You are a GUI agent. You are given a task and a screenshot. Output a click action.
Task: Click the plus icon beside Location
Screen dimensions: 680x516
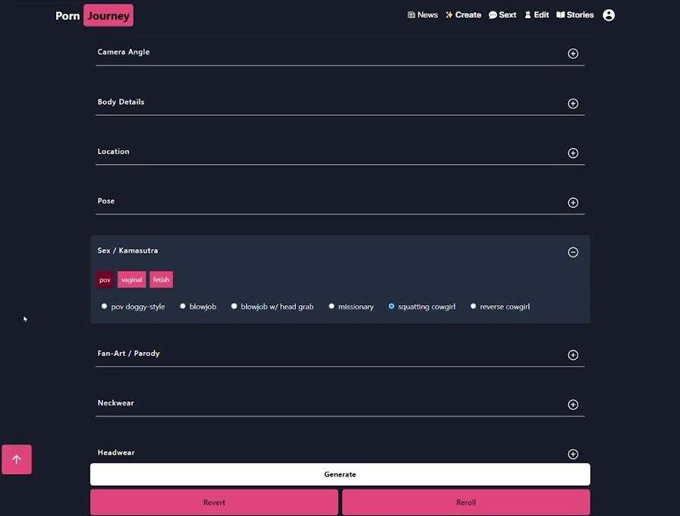coord(573,153)
